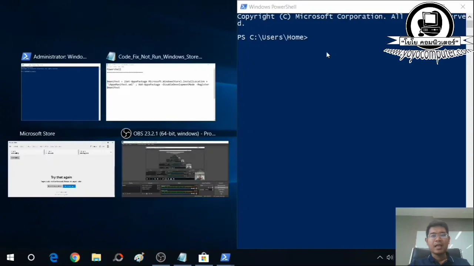Expand hidden icons in the system tray
Image resolution: width=474 pixels, height=266 pixels.
380,257
